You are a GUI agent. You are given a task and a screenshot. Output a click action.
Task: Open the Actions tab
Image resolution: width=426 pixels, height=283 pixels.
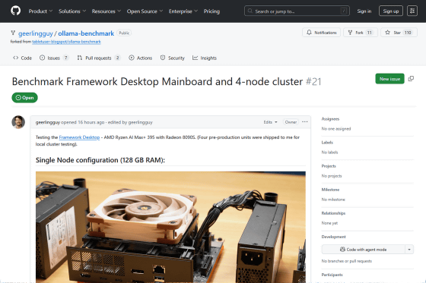click(141, 58)
